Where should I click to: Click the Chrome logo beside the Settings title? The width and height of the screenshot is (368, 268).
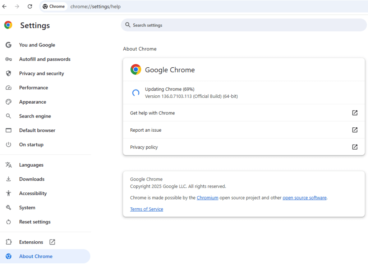(x=8, y=25)
